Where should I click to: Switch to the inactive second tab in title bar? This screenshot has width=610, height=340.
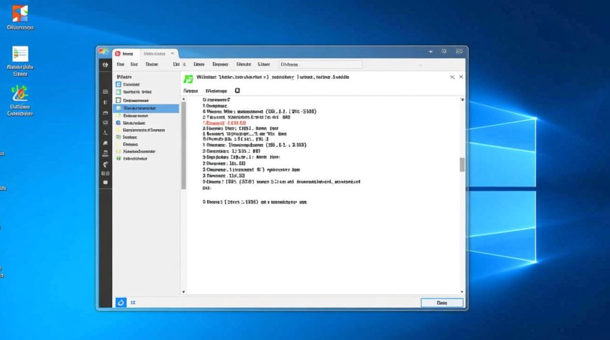(155, 53)
